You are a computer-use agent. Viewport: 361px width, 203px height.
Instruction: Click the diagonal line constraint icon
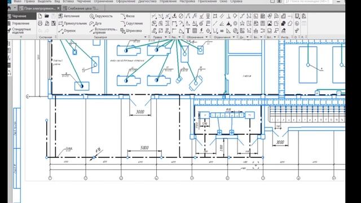[215, 23]
